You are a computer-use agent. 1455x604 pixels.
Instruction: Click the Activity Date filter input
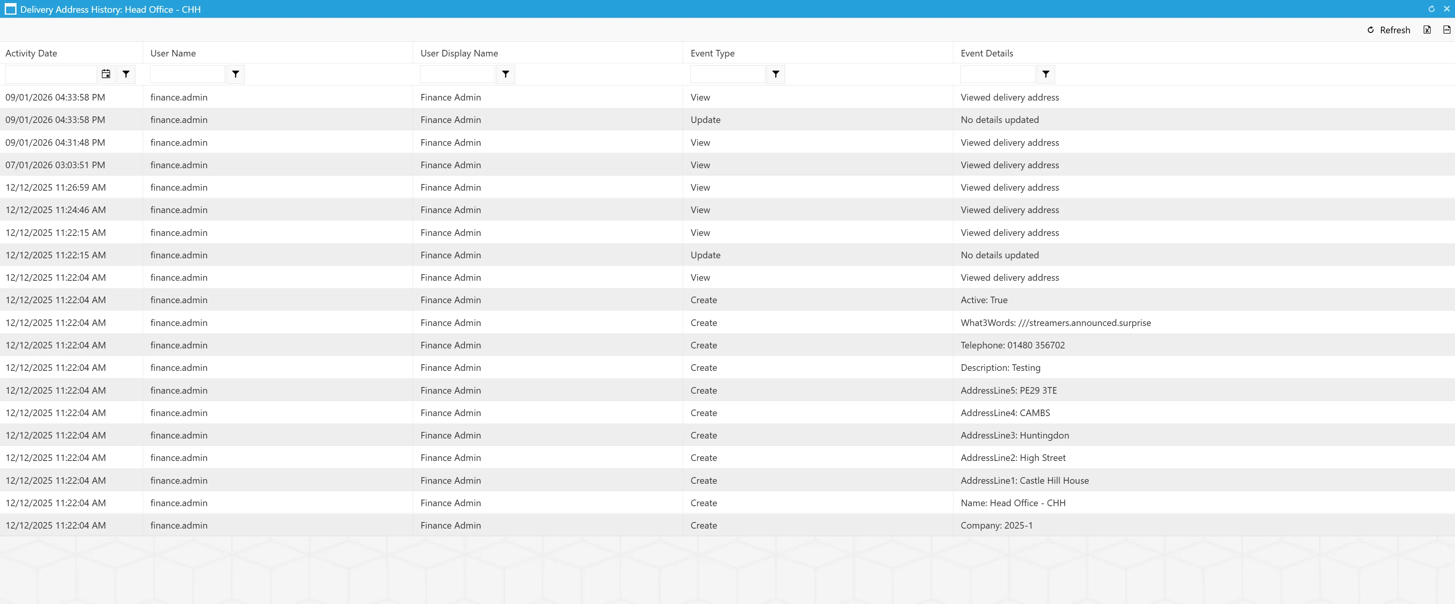tap(51, 74)
